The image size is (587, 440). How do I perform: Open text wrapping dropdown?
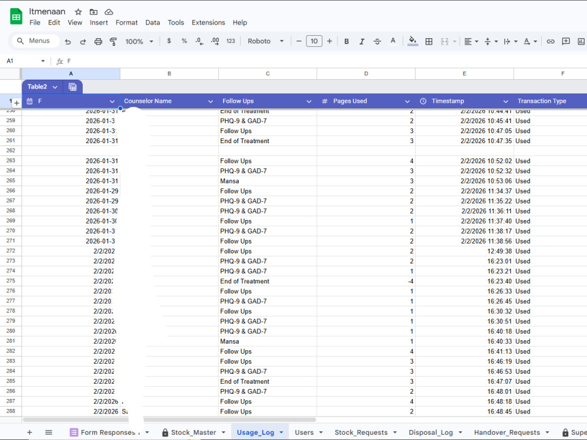(511, 42)
